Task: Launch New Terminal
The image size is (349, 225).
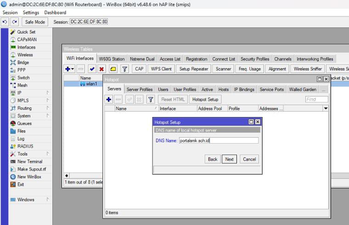Action: [x=30, y=161]
